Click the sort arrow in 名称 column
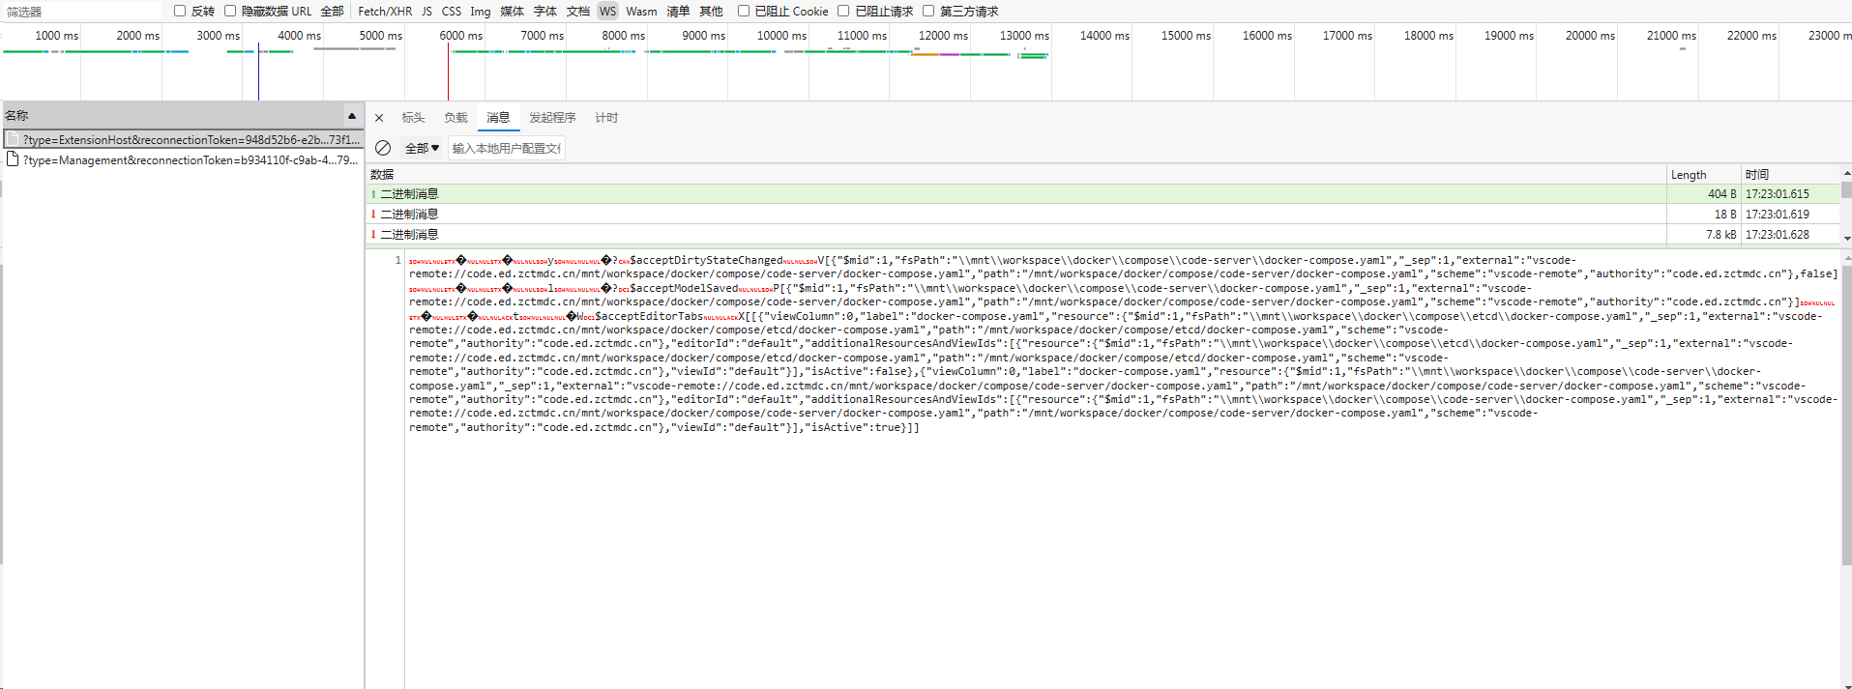 click(352, 116)
